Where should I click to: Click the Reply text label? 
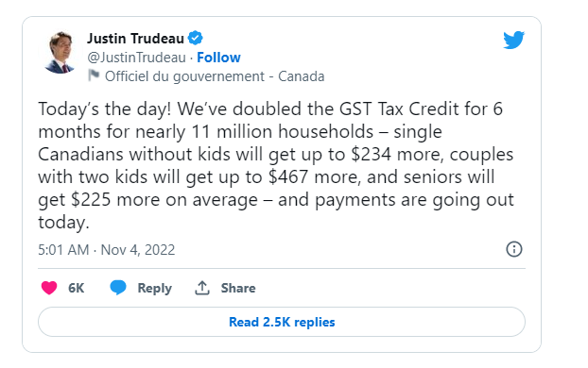coord(154,288)
